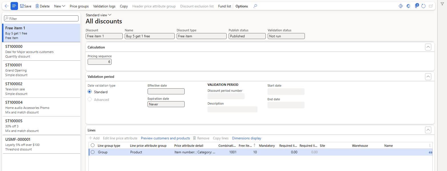Sort by Line group type column
The height and width of the screenshot is (171, 447).
pos(109,146)
